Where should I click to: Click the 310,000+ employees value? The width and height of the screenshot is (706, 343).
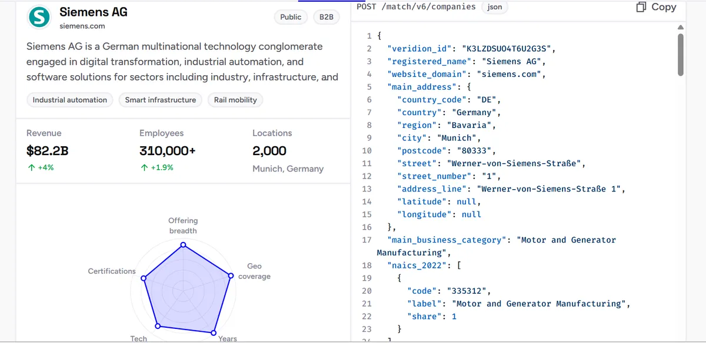coord(168,151)
